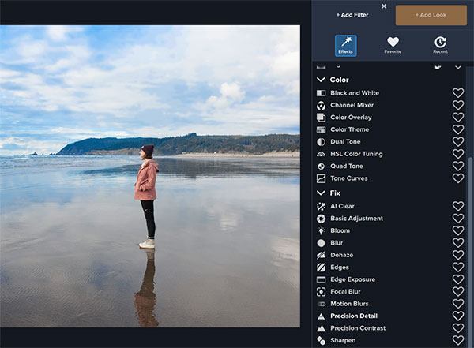This screenshot has height=348, width=474.
Task: Choose the Dehaze effect icon
Action: pyautogui.click(x=322, y=255)
